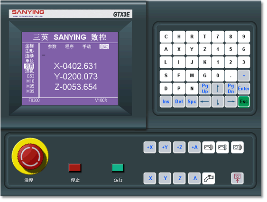
Task: Click the down arrow key
Action: point(218,101)
